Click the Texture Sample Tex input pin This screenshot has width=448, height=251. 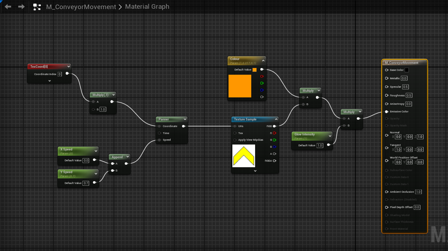click(235, 133)
